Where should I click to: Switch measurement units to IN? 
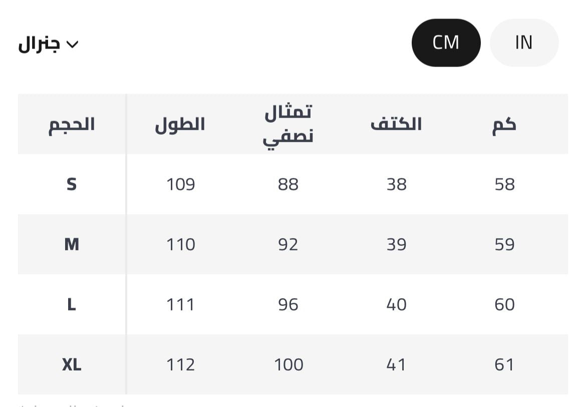tap(523, 43)
